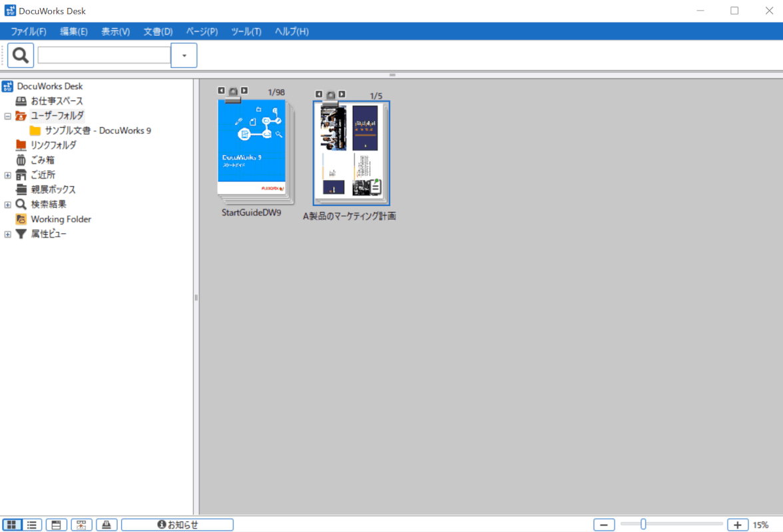The width and height of the screenshot is (783, 532).
Task: Open the ツール(T) menu
Action: pos(246,31)
